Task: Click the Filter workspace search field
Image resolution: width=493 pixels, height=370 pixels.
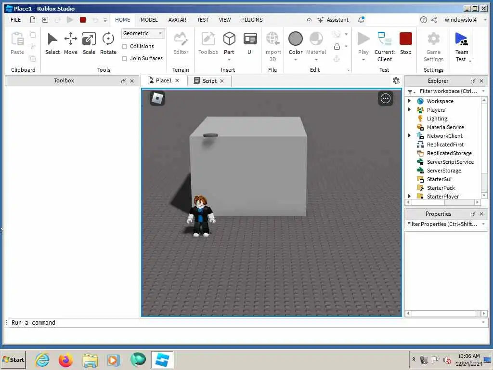Action: pyautogui.click(x=448, y=91)
